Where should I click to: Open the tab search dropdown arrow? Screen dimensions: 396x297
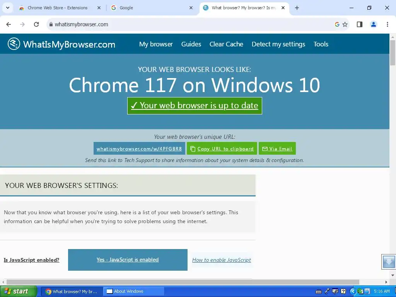(x=8, y=8)
